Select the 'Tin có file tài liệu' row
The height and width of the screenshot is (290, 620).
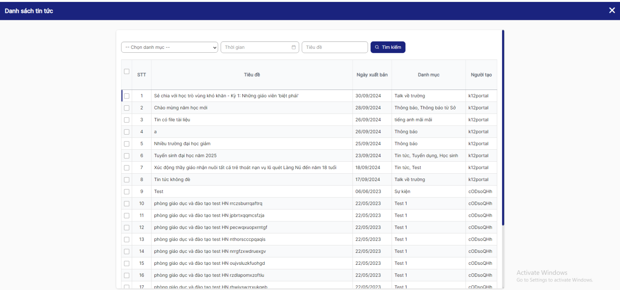(172, 120)
